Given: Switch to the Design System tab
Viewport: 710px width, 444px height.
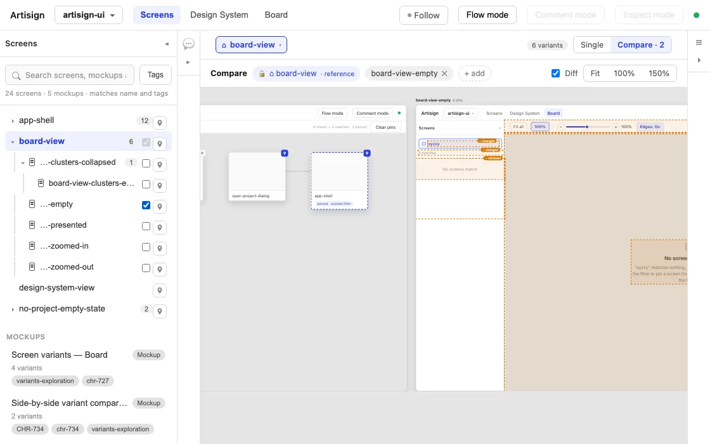Looking at the screenshot, I should click(219, 15).
